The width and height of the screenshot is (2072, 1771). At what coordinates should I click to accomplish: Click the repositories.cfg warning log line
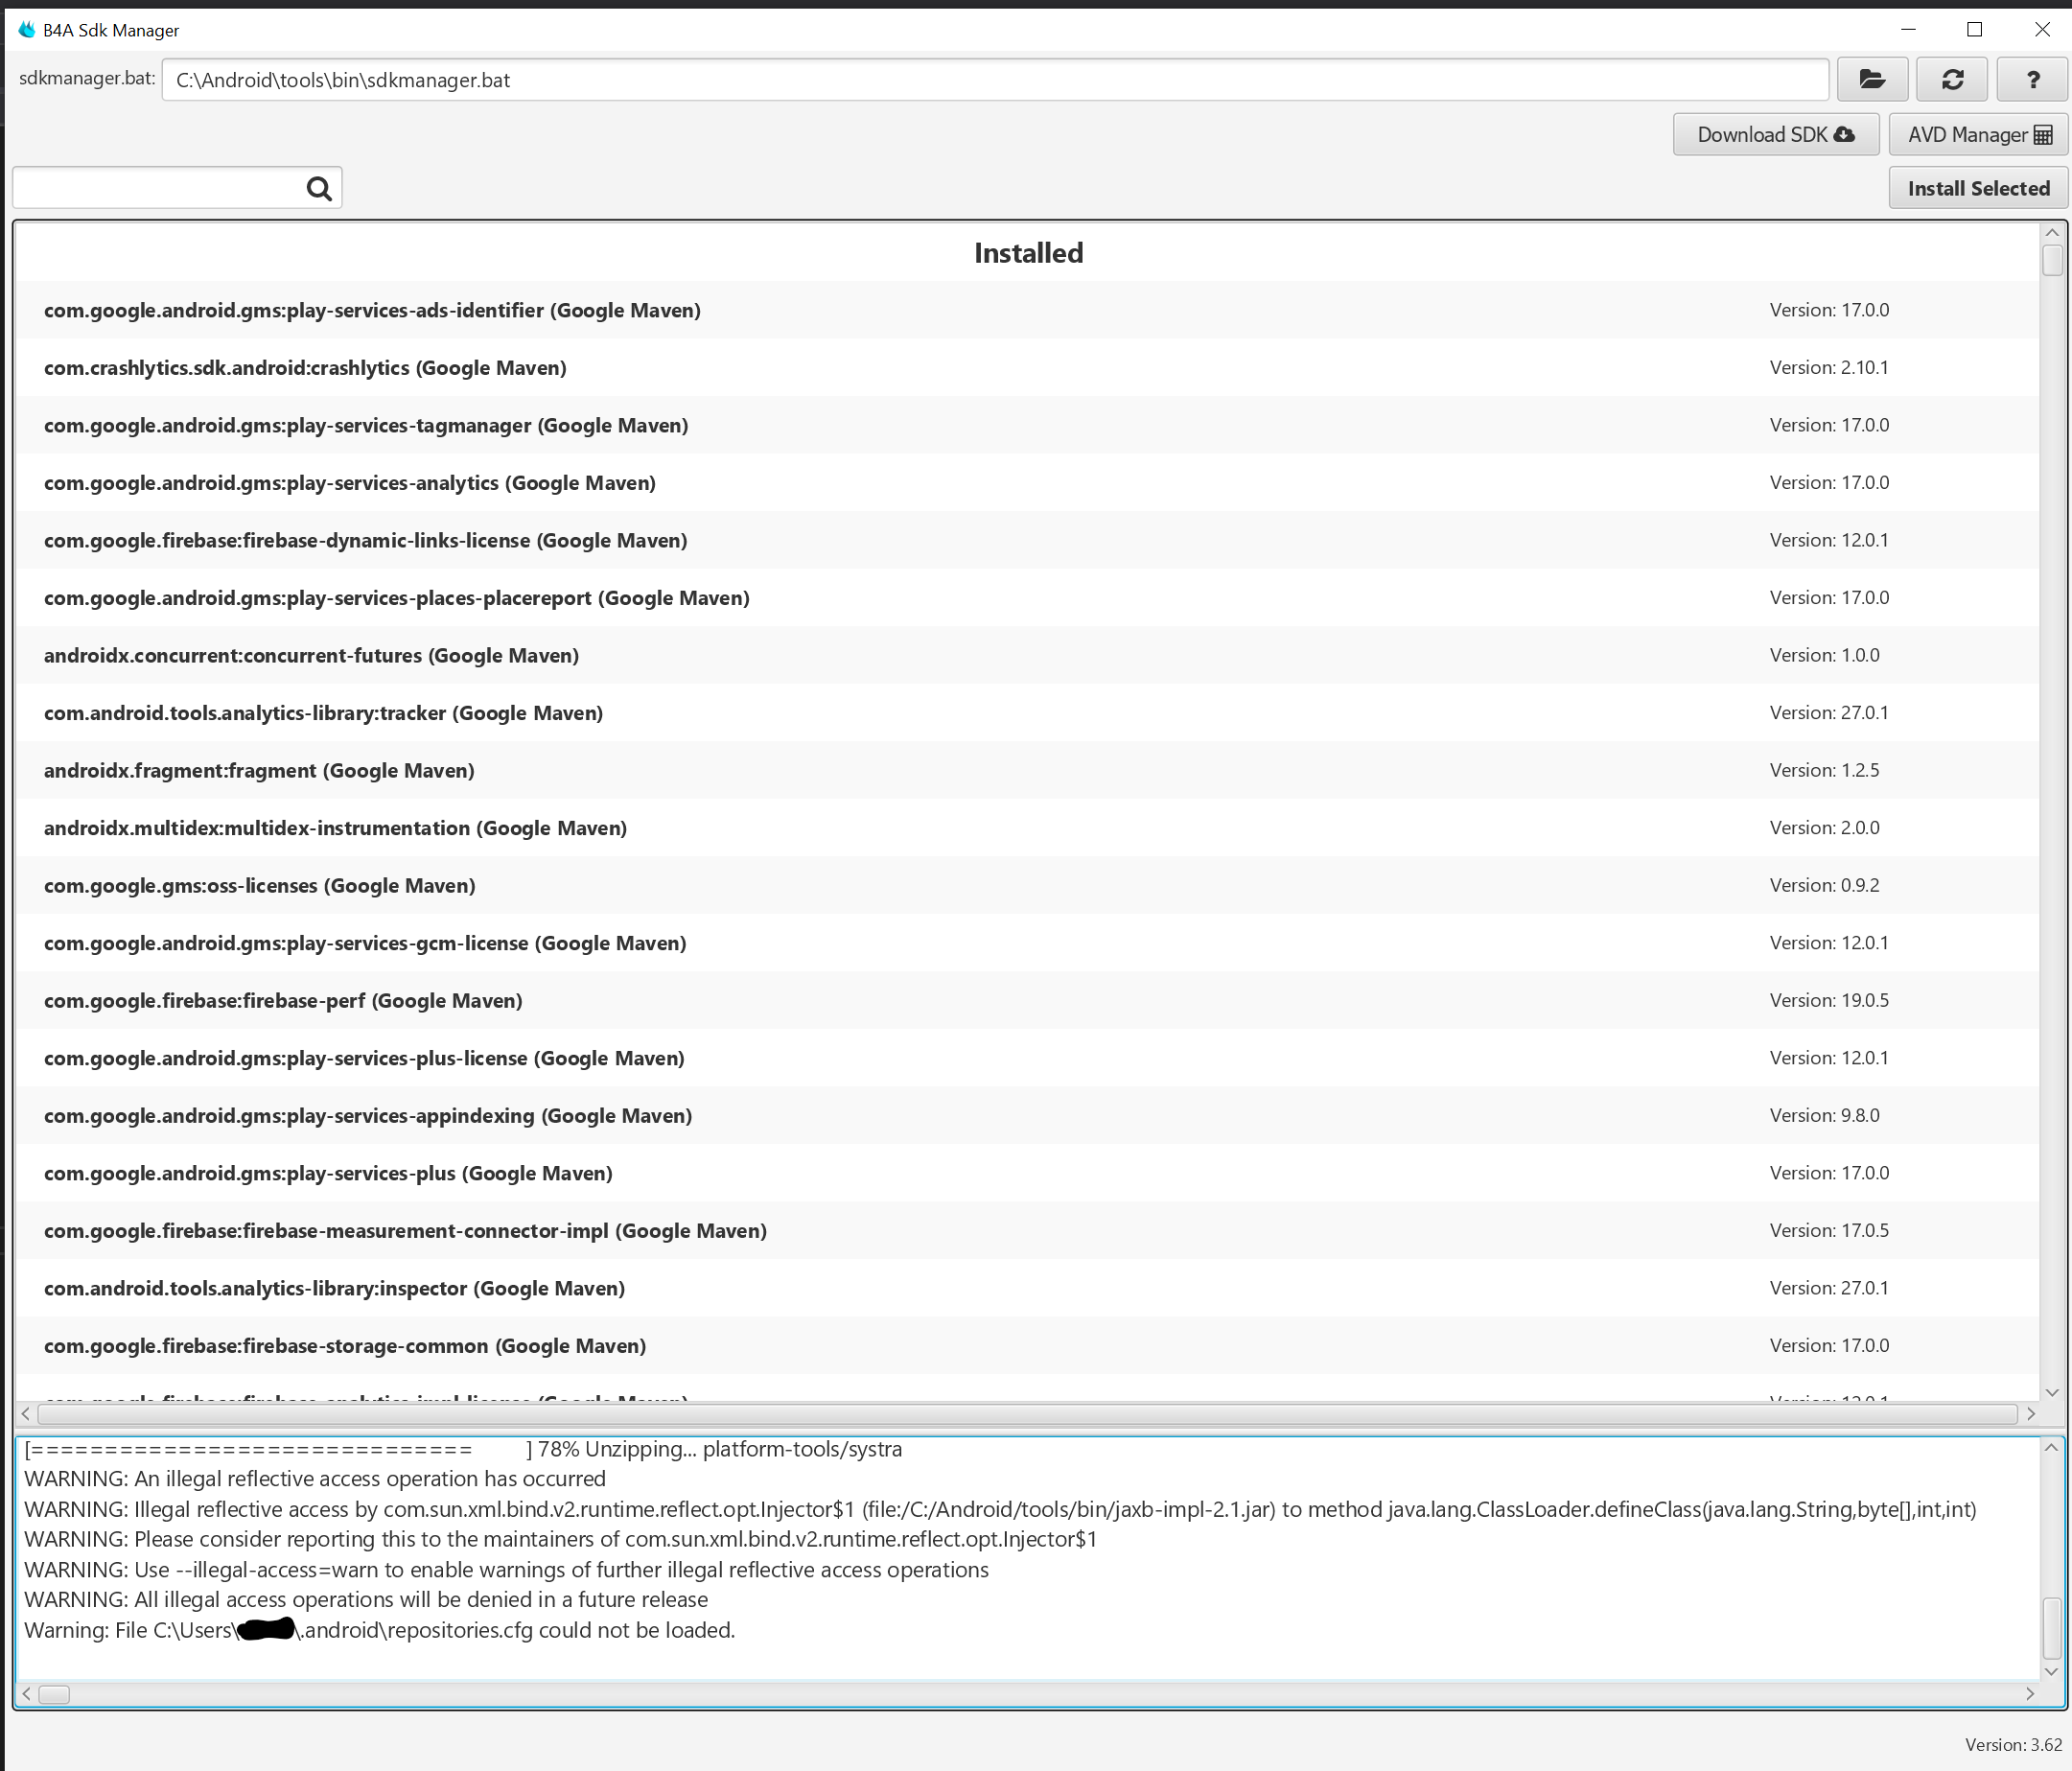(x=380, y=1630)
